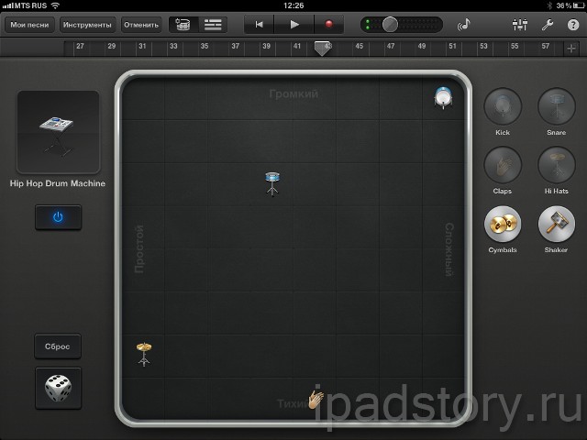Go to beginning of song

259,25
